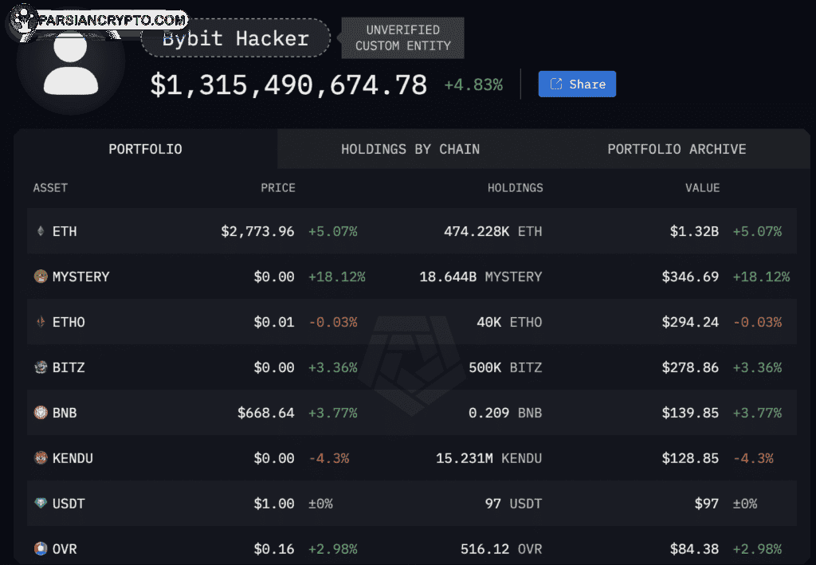Click the 40K ETHO holdings
The height and width of the screenshot is (565, 816).
click(509, 322)
